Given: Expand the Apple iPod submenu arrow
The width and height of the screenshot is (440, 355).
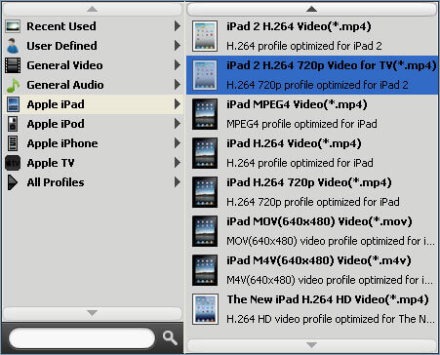Looking at the screenshot, I should click(178, 124).
